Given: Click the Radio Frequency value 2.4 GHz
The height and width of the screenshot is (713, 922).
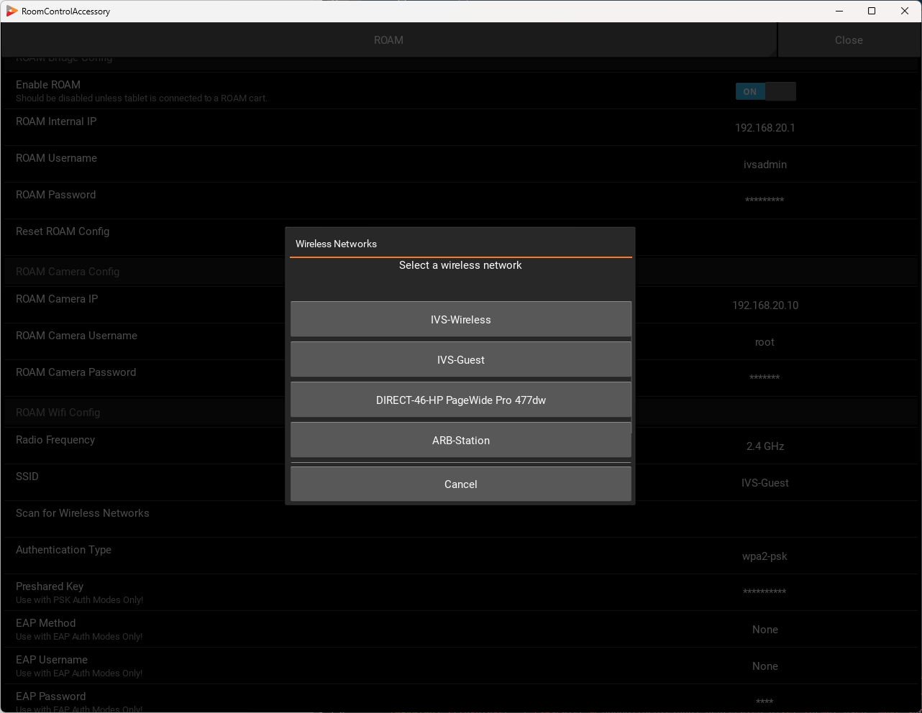Looking at the screenshot, I should pos(765,446).
